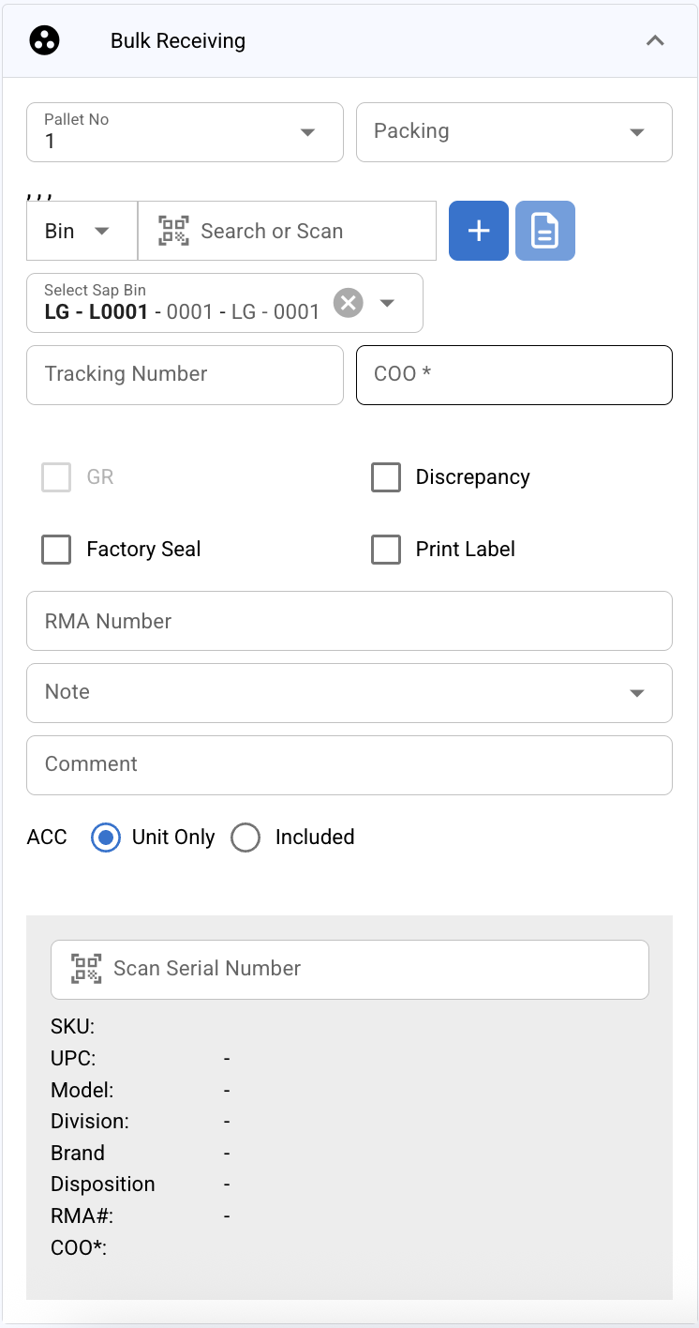699x1328 pixels.
Task: Open the Note dropdown list
Action: (x=637, y=693)
